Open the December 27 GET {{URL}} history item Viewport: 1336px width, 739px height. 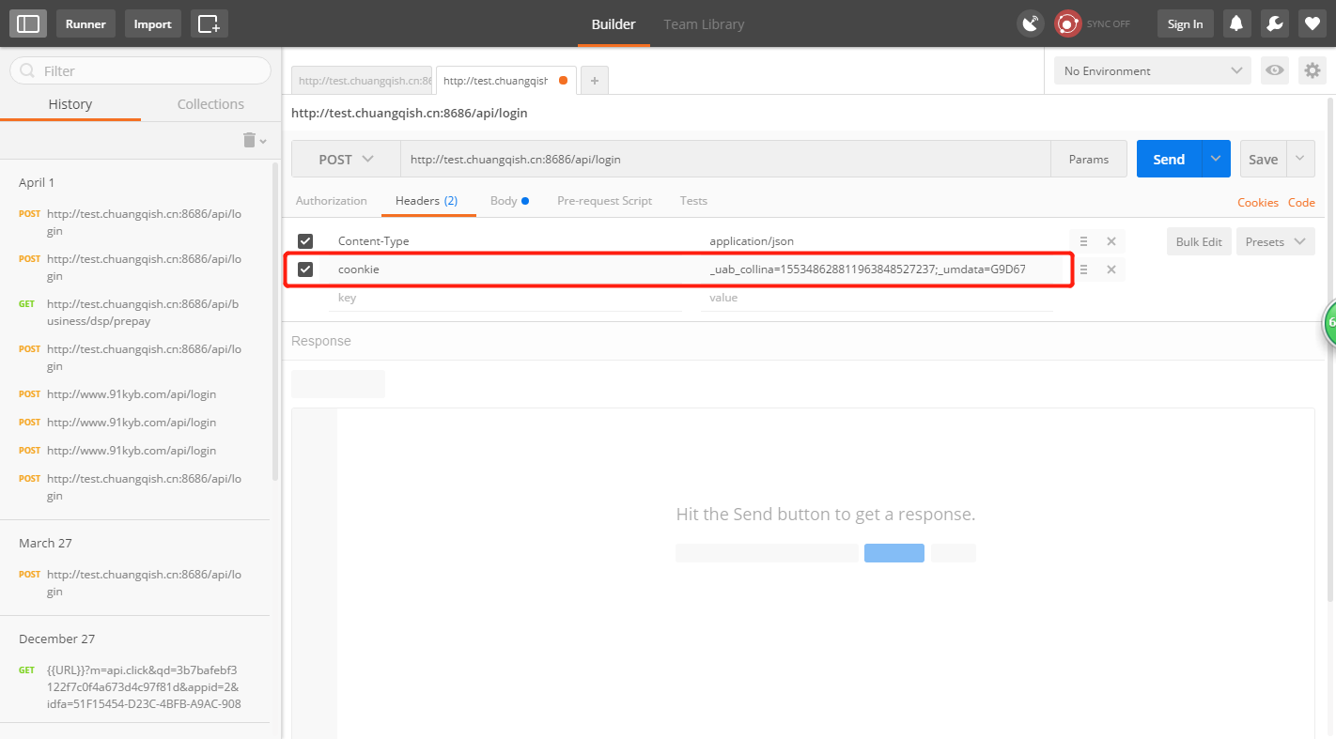coord(134,686)
